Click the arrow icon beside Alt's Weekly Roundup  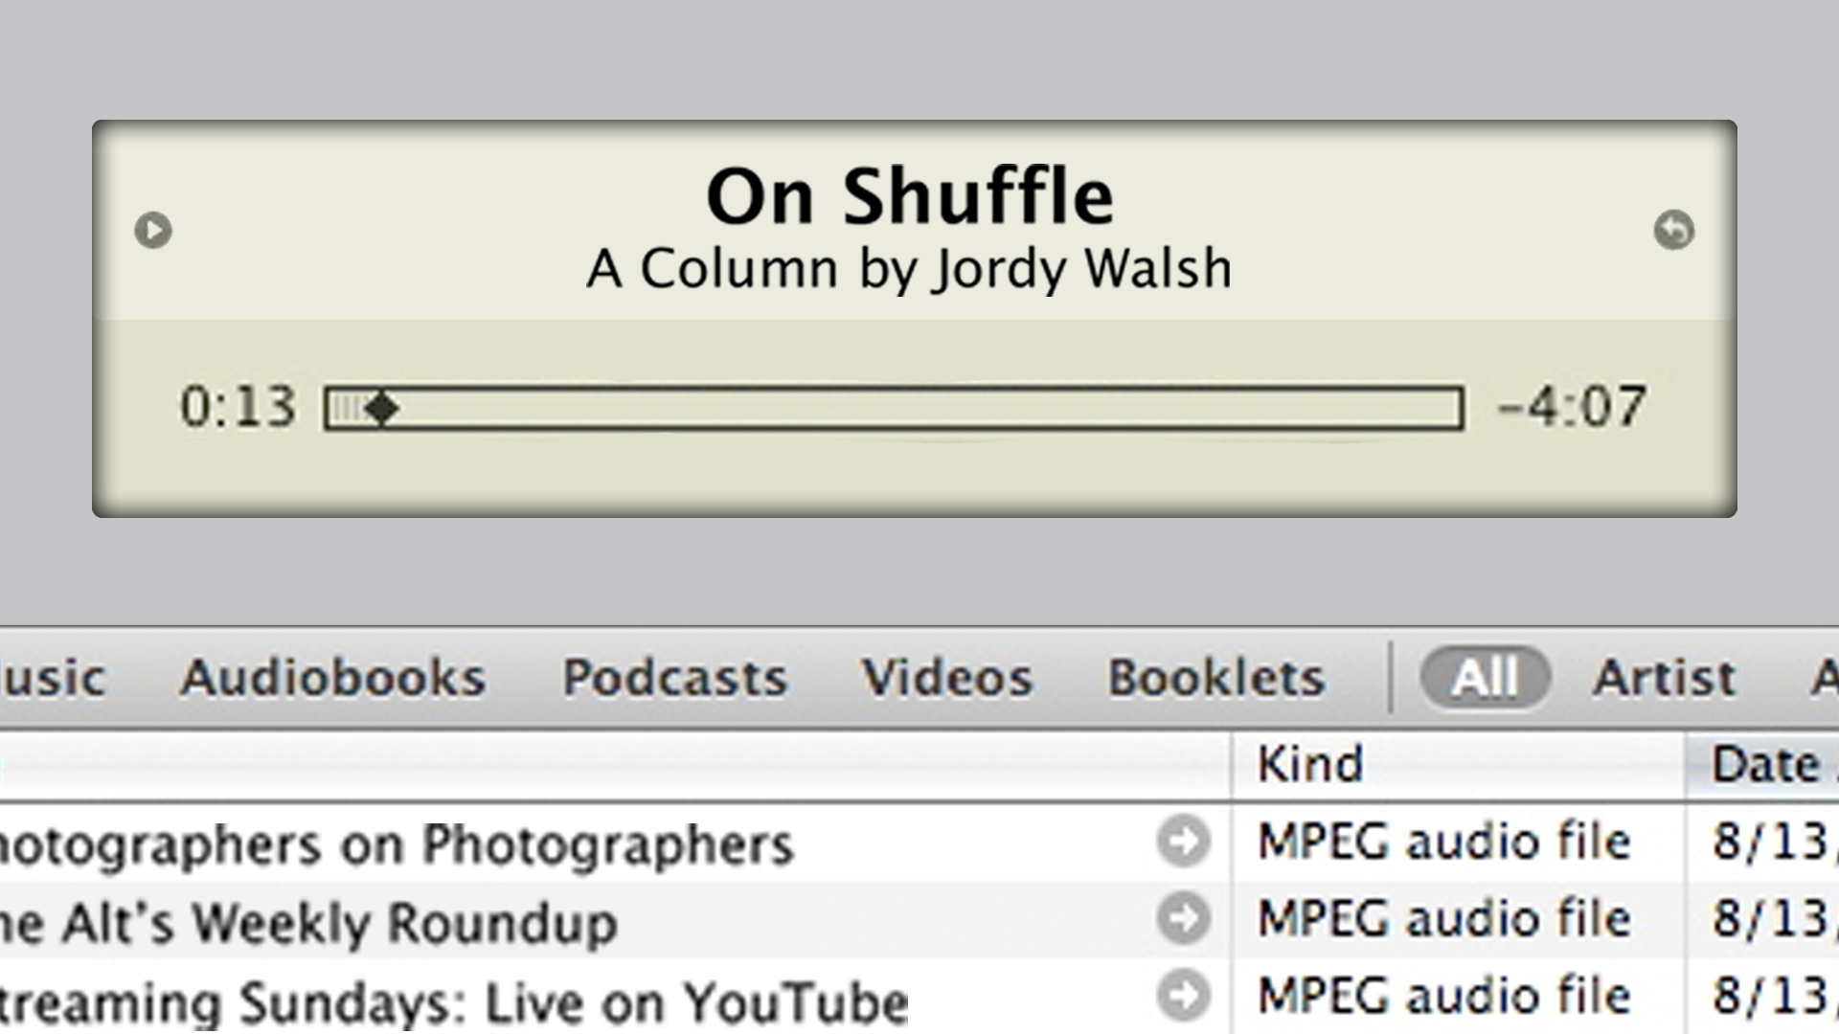[1183, 919]
